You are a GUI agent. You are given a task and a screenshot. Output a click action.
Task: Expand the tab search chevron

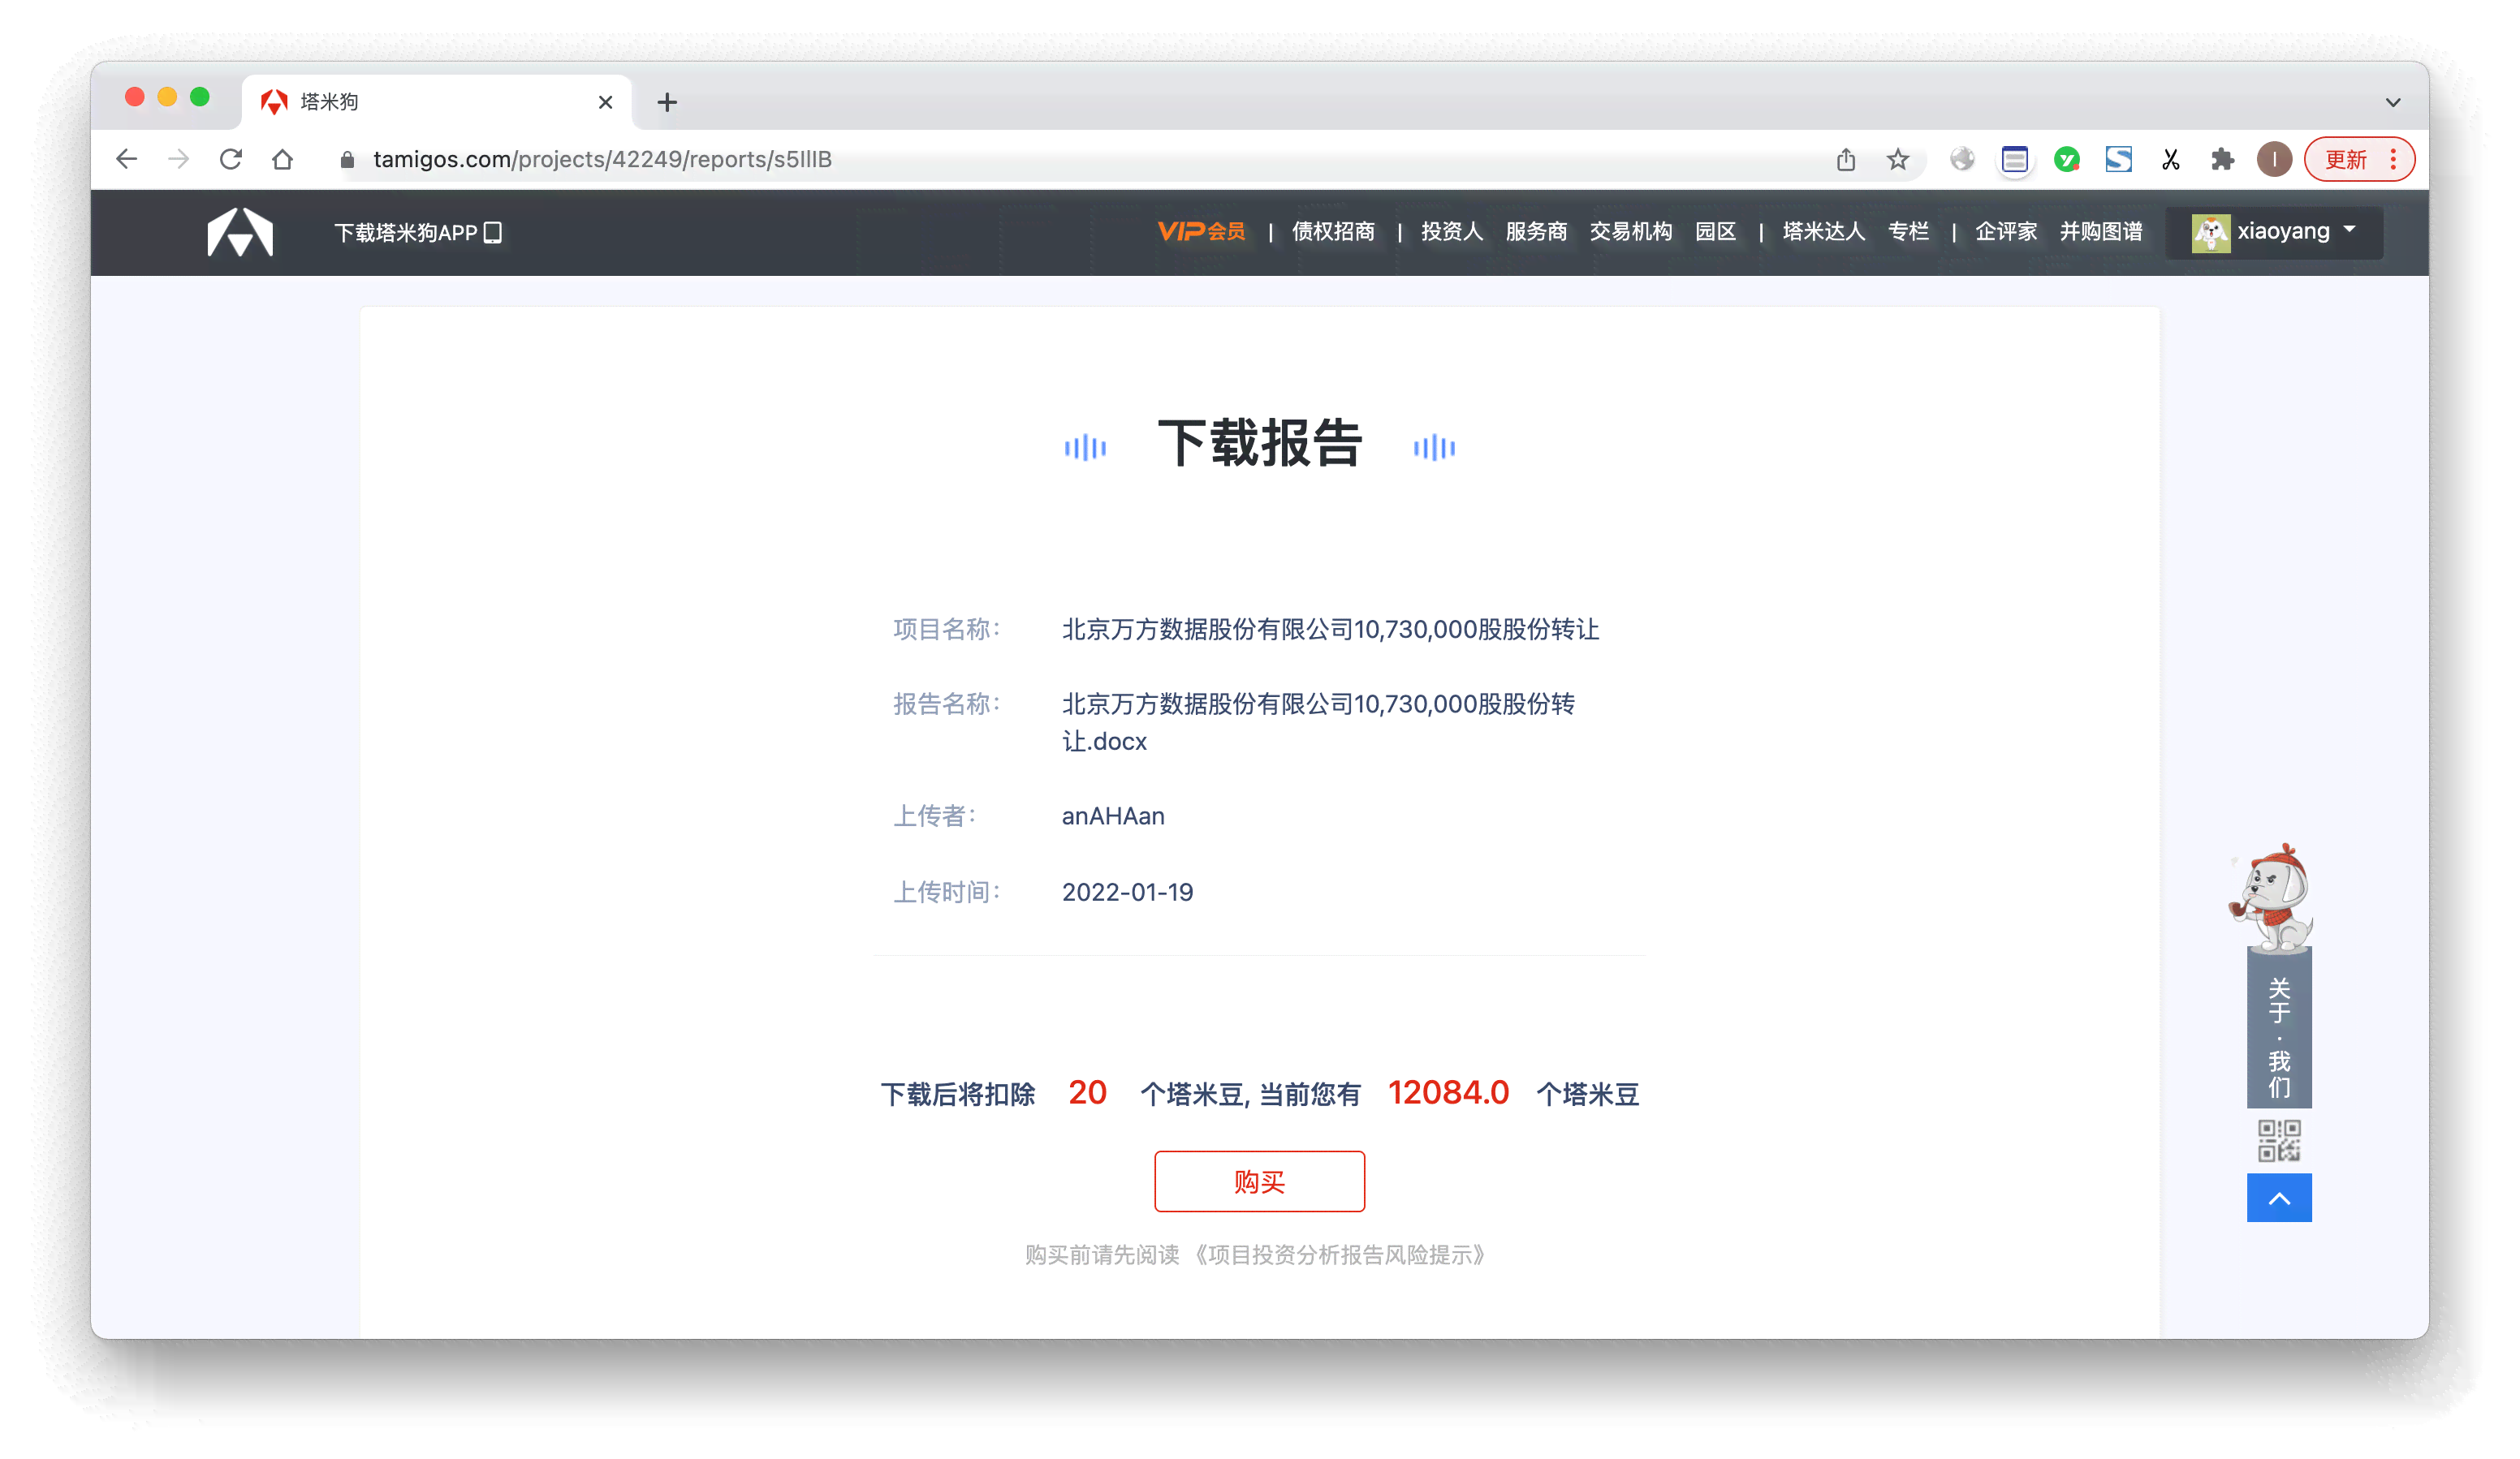(x=2393, y=102)
